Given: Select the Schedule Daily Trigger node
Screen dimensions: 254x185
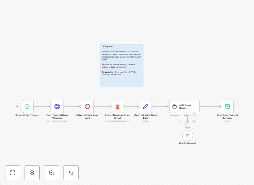Looking at the screenshot, I should click(27, 107).
